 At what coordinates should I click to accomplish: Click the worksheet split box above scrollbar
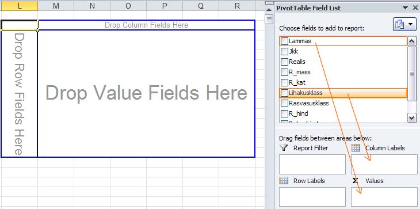coord(269,3)
